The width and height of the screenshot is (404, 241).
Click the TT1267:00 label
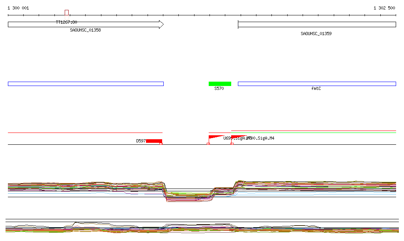coord(66,22)
